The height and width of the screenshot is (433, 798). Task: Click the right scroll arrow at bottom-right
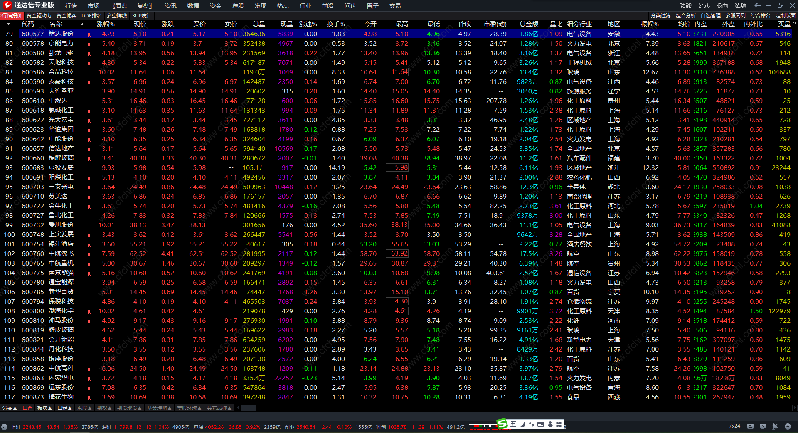pos(795,408)
